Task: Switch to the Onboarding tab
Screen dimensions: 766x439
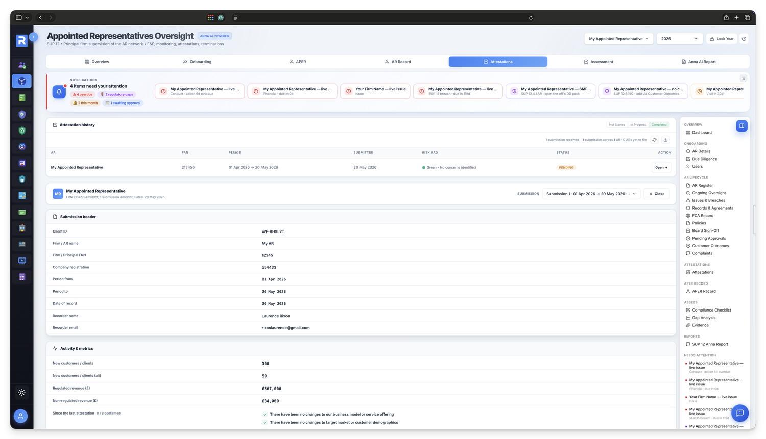Action: [197, 62]
